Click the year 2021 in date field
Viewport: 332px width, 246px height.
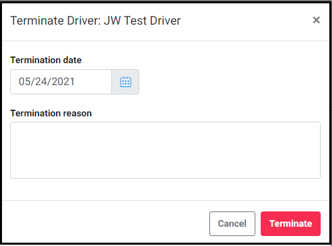[63, 82]
